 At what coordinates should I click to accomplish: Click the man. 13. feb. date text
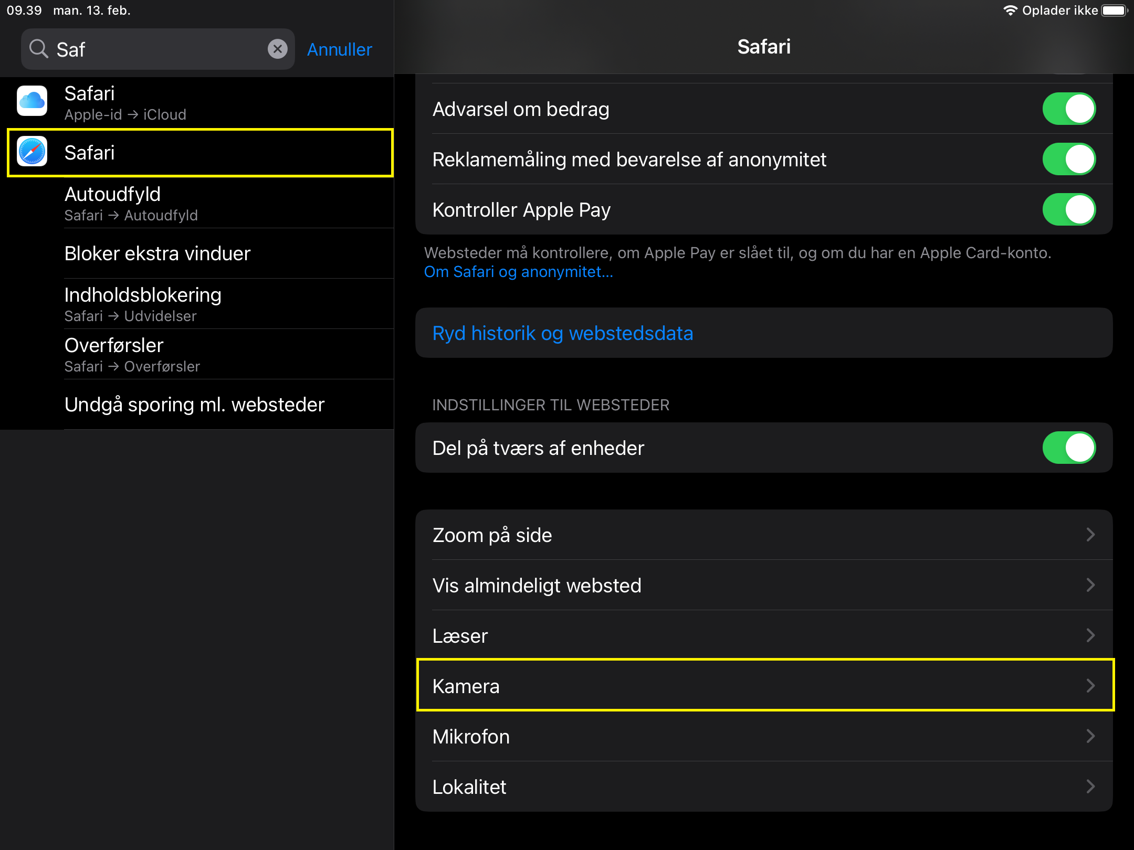pos(92,10)
